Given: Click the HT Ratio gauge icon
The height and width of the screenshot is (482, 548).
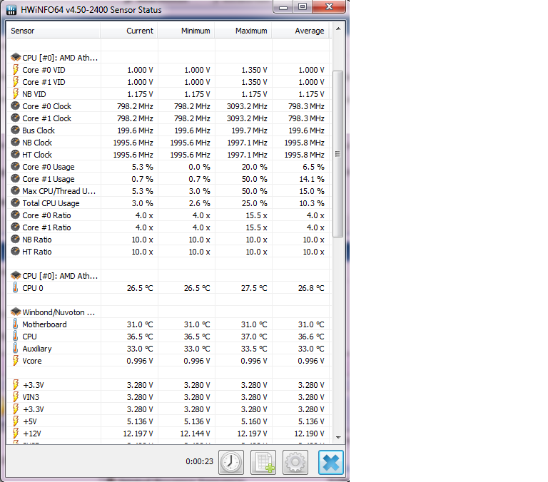Looking at the screenshot, I should click(16, 251).
